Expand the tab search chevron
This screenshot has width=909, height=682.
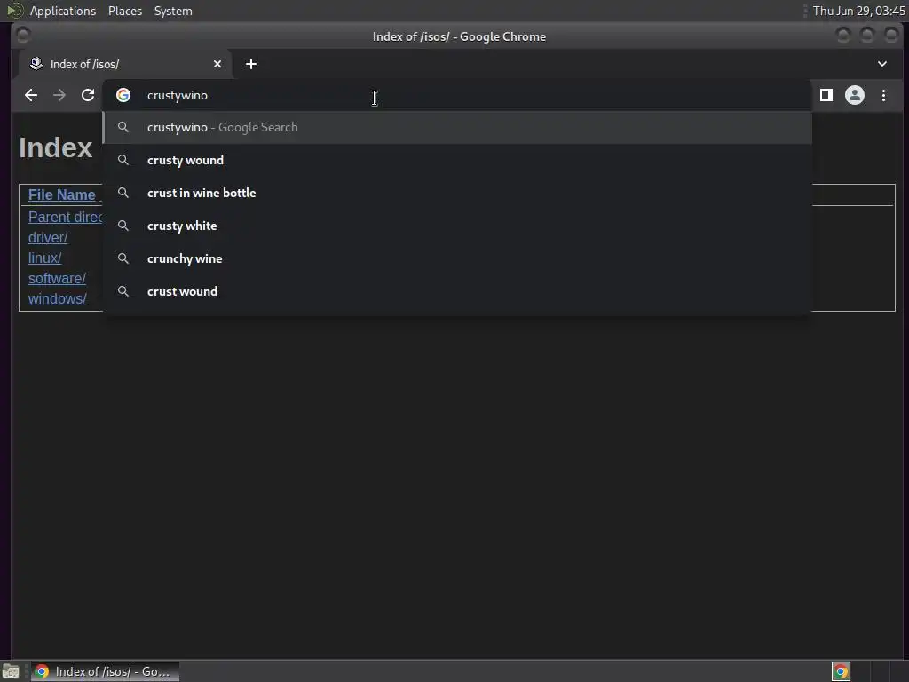coord(881,64)
